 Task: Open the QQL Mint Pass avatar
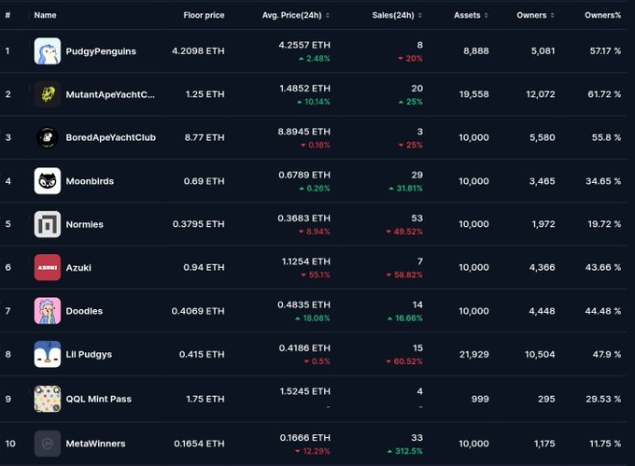click(x=48, y=399)
